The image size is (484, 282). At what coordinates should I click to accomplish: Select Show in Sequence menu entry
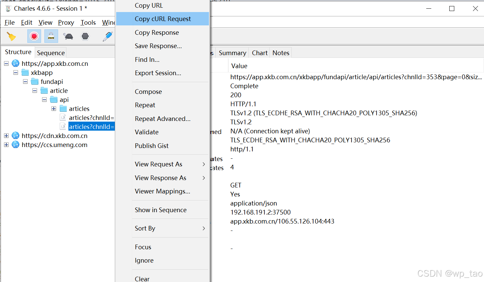coord(163,210)
